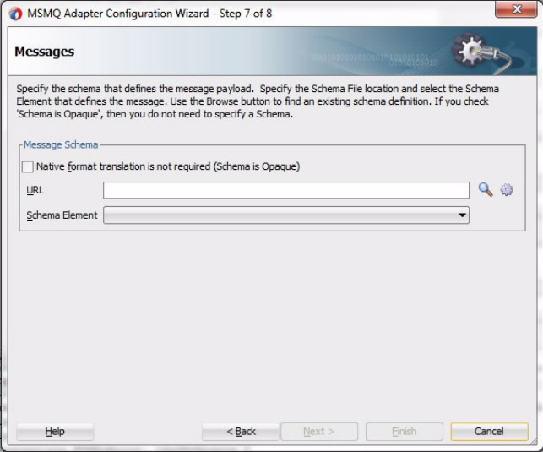Click the magnifier browse schema file icon

(486, 190)
